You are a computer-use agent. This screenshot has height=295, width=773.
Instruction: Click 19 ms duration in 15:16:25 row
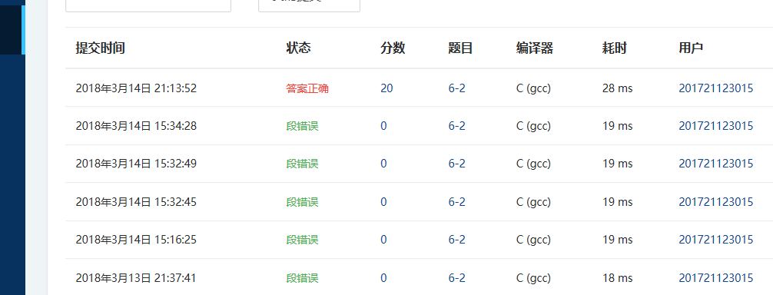(617, 240)
